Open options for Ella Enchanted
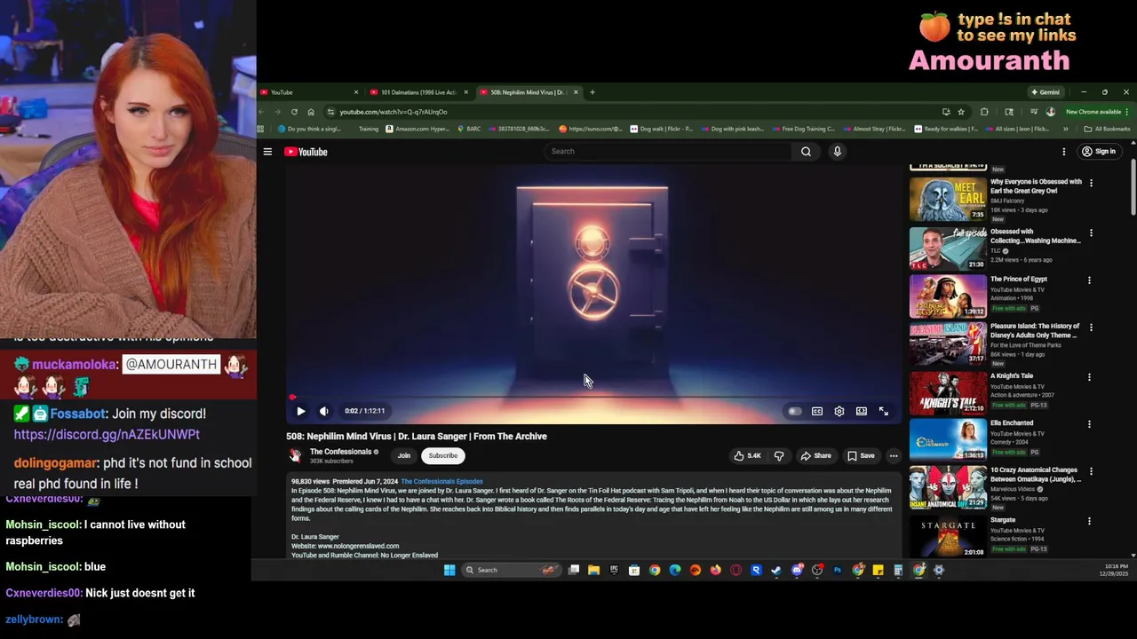 pyautogui.click(x=1089, y=424)
